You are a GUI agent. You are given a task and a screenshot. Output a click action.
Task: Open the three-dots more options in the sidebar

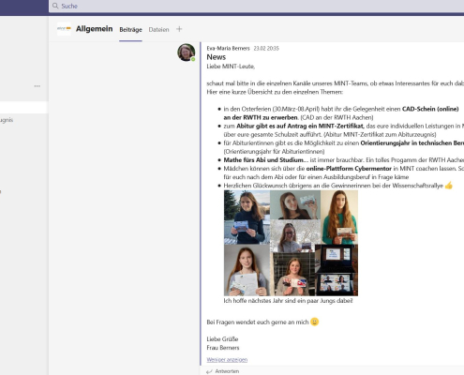pos(37,86)
